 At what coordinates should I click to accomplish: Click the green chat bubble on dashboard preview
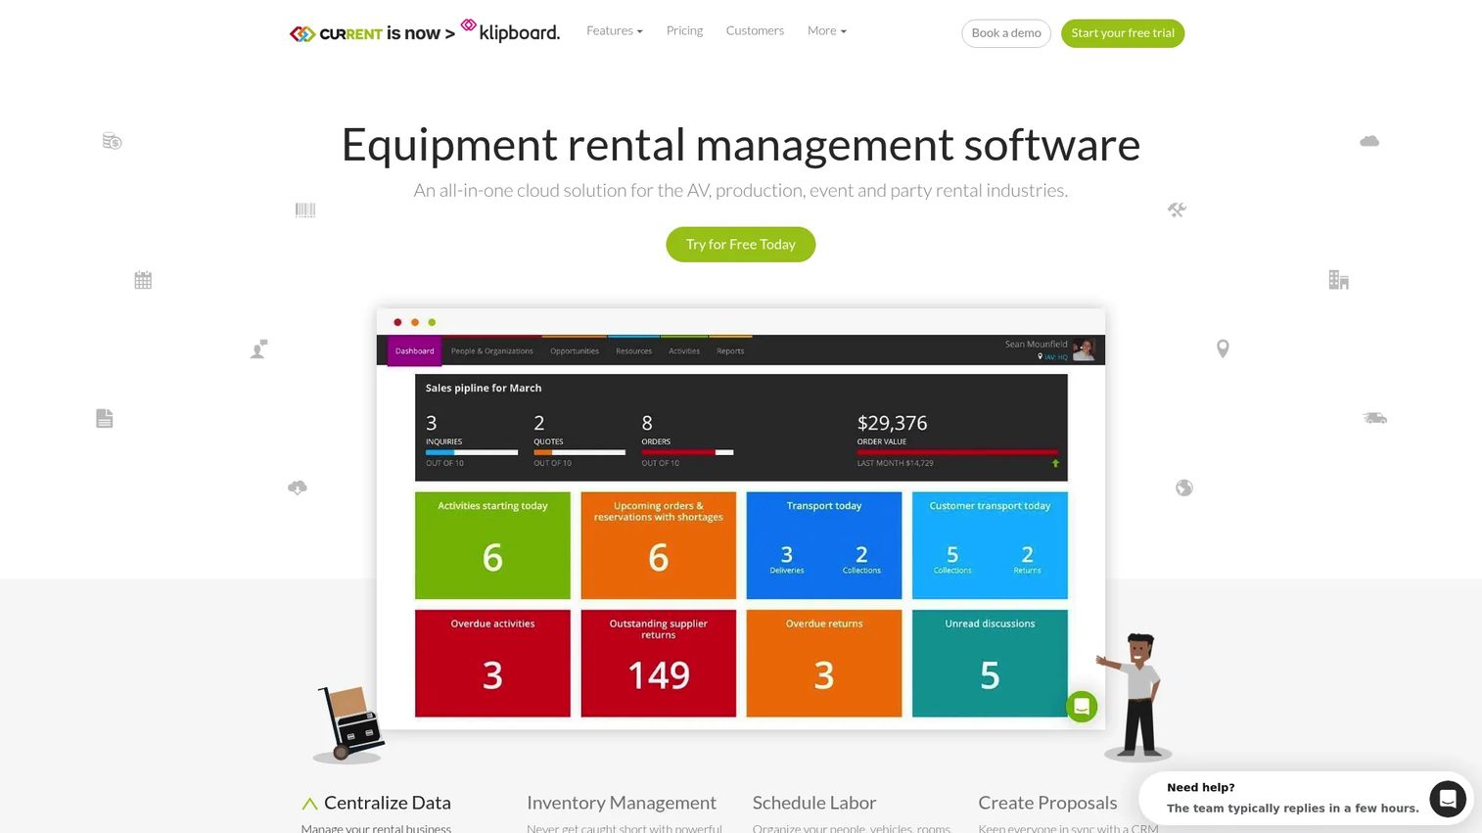pyautogui.click(x=1082, y=706)
